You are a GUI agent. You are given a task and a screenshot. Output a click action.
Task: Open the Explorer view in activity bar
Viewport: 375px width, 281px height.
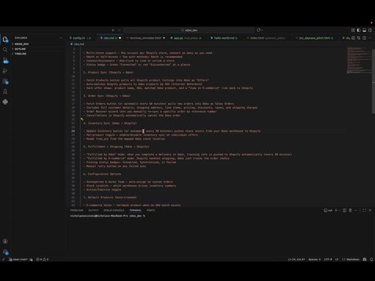(5, 39)
